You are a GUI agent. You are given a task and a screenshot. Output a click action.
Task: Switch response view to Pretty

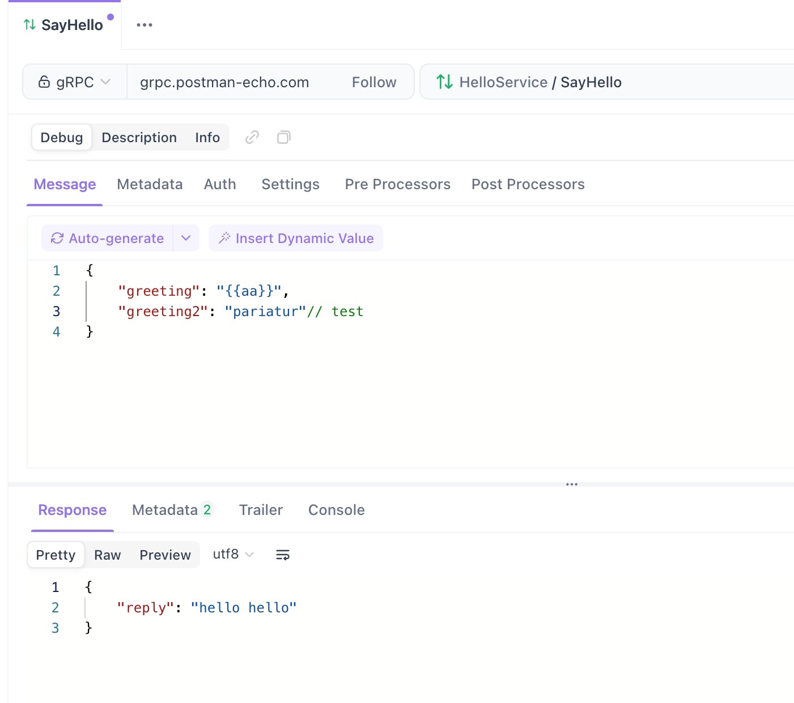(56, 555)
